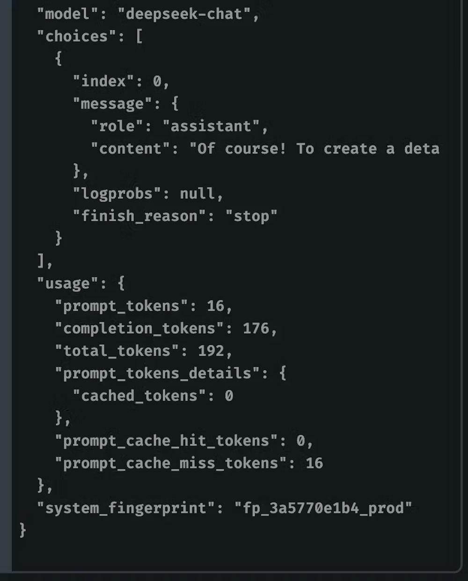This screenshot has height=581, width=468.
Task: Click the "cached_tokens" key
Action: tap(139, 396)
